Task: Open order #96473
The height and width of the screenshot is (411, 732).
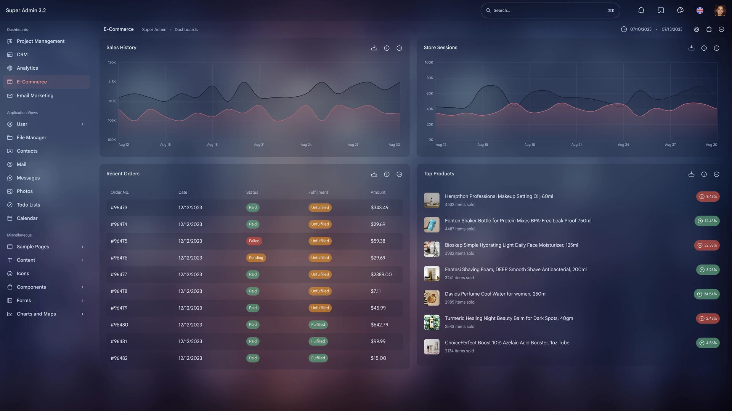Action: click(x=119, y=207)
